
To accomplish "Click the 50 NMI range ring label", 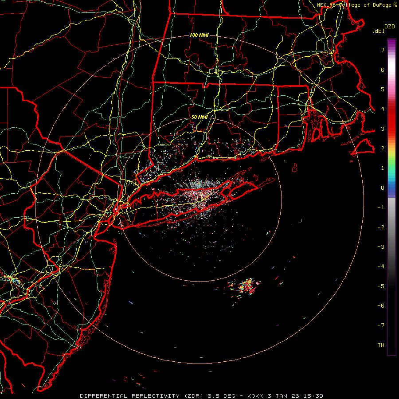I will [x=199, y=117].
